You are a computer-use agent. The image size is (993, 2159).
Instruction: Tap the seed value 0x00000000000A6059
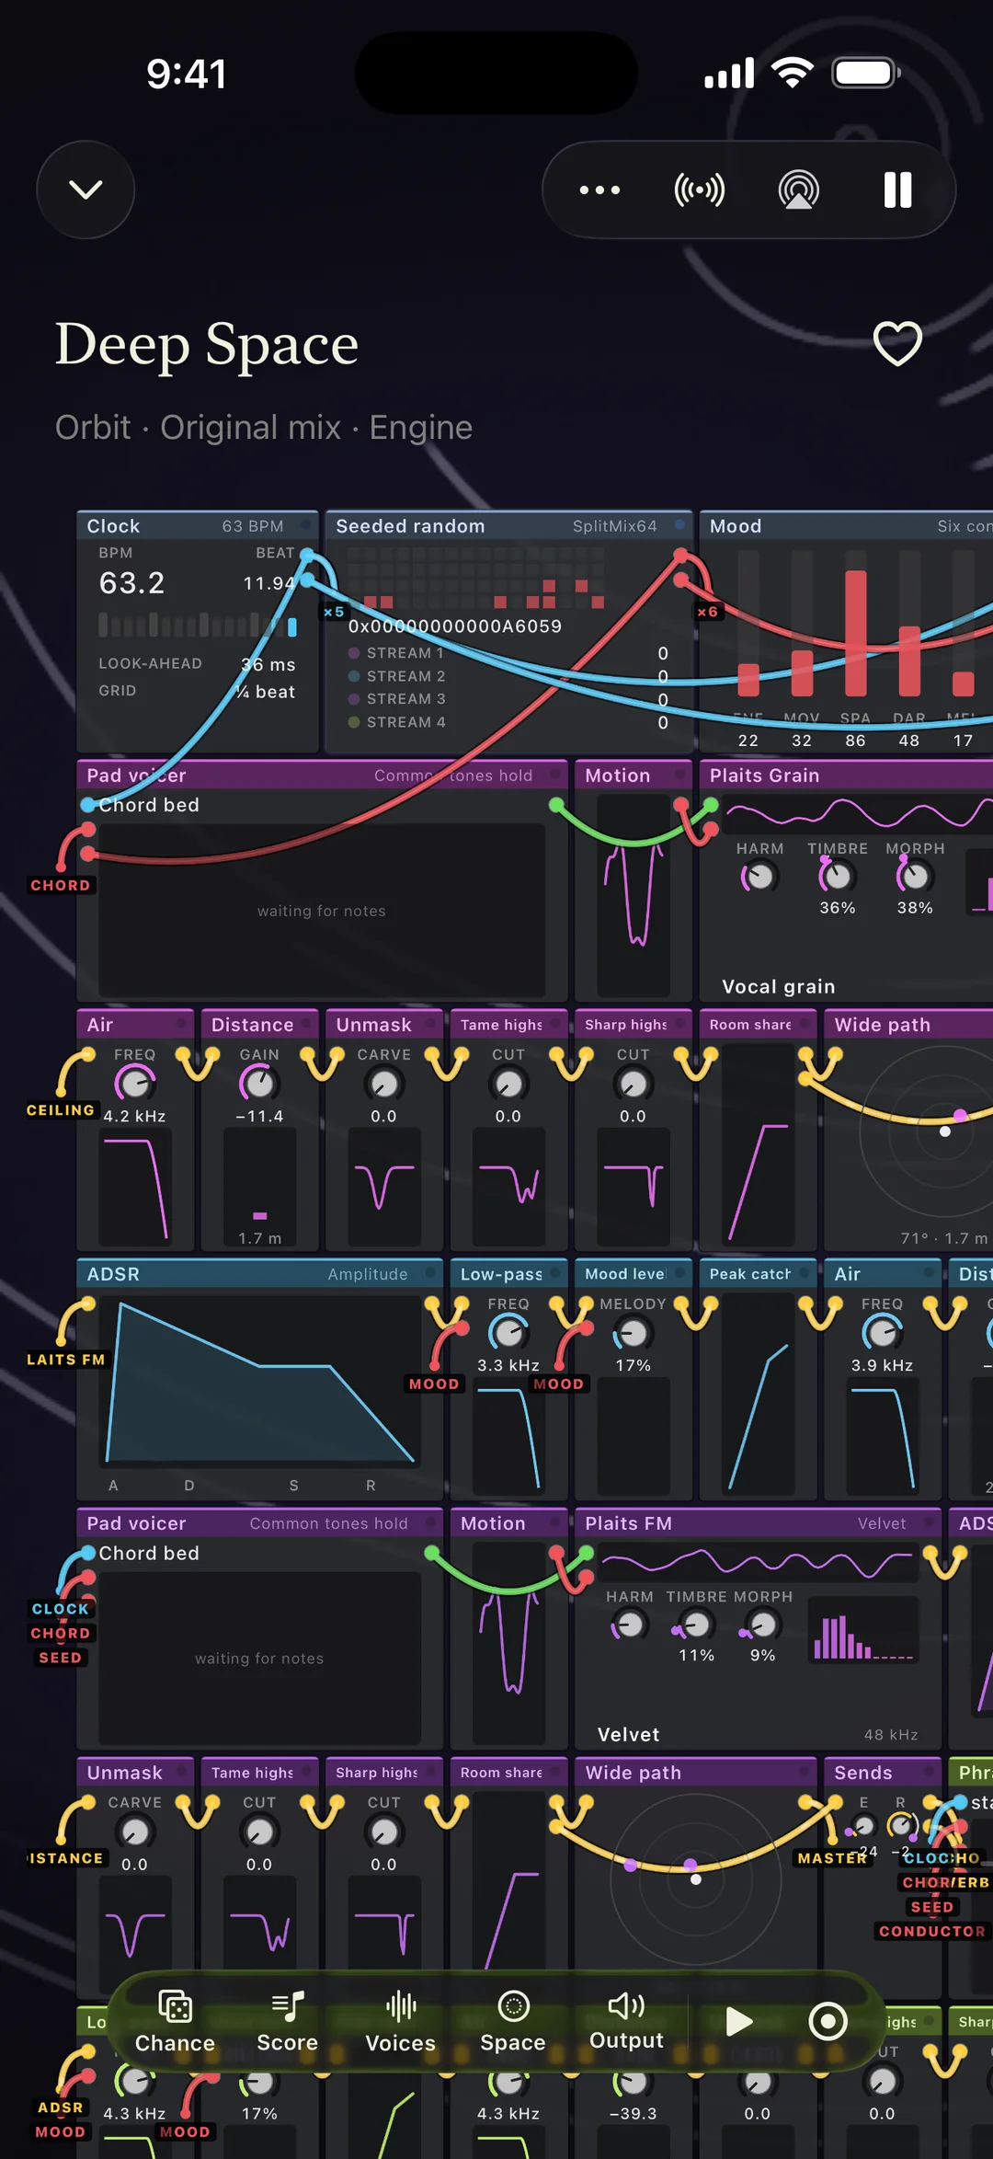pyautogui.click(x=455, y=626)
